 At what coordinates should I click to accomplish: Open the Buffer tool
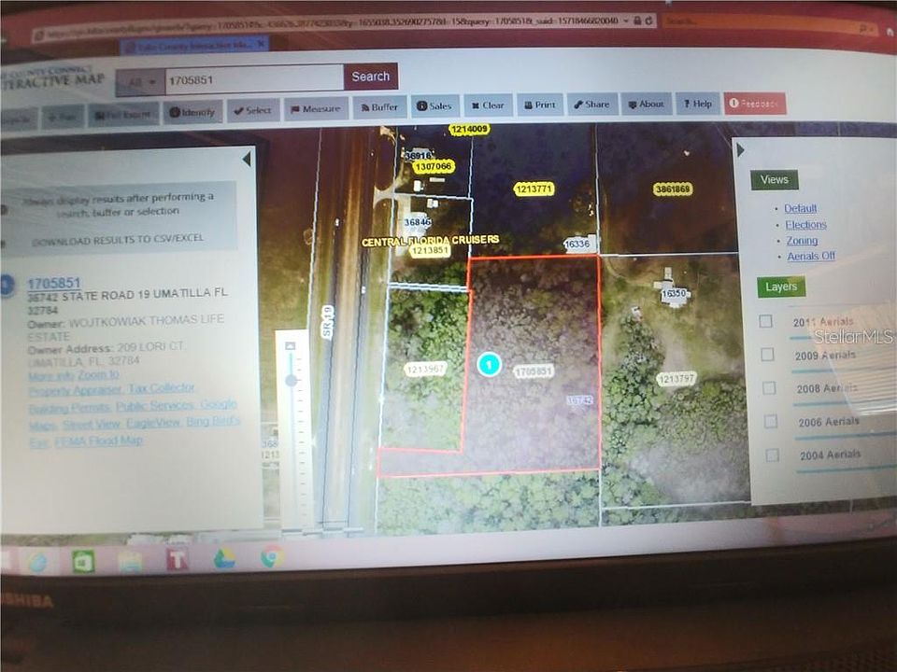pos(379,106)
